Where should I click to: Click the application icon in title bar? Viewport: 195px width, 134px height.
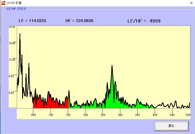click(3, 3)
